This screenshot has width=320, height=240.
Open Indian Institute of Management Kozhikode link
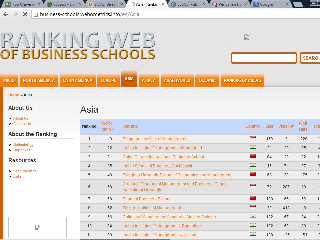(x=160, y=235)
